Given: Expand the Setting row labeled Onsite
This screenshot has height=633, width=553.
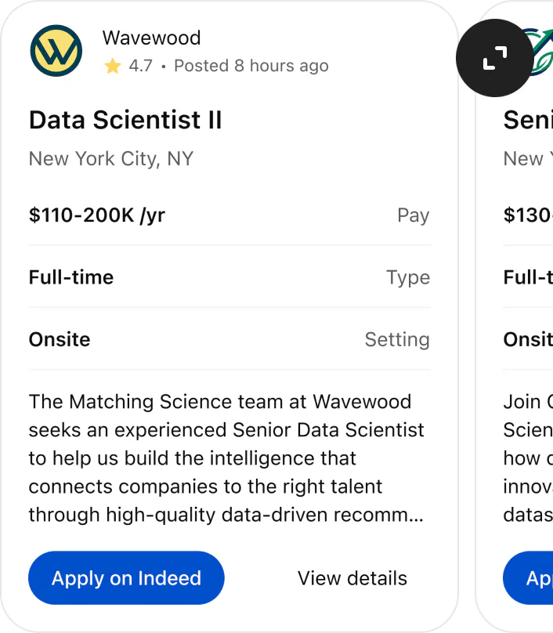Looking at the screenshot, I should click(x=229, y=339).
